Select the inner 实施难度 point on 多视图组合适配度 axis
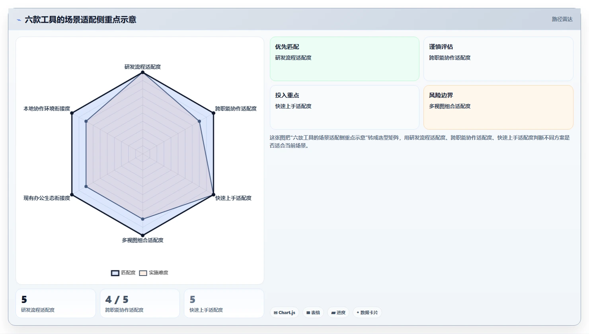The height and width of the screenshot is (334, 589). [x=142, y=219]
